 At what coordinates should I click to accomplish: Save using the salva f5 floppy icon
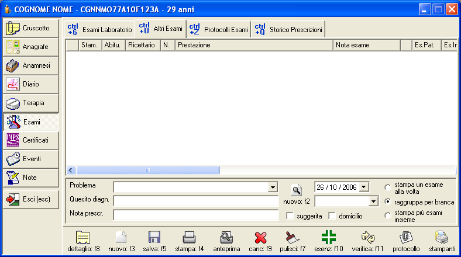(154, 238)
